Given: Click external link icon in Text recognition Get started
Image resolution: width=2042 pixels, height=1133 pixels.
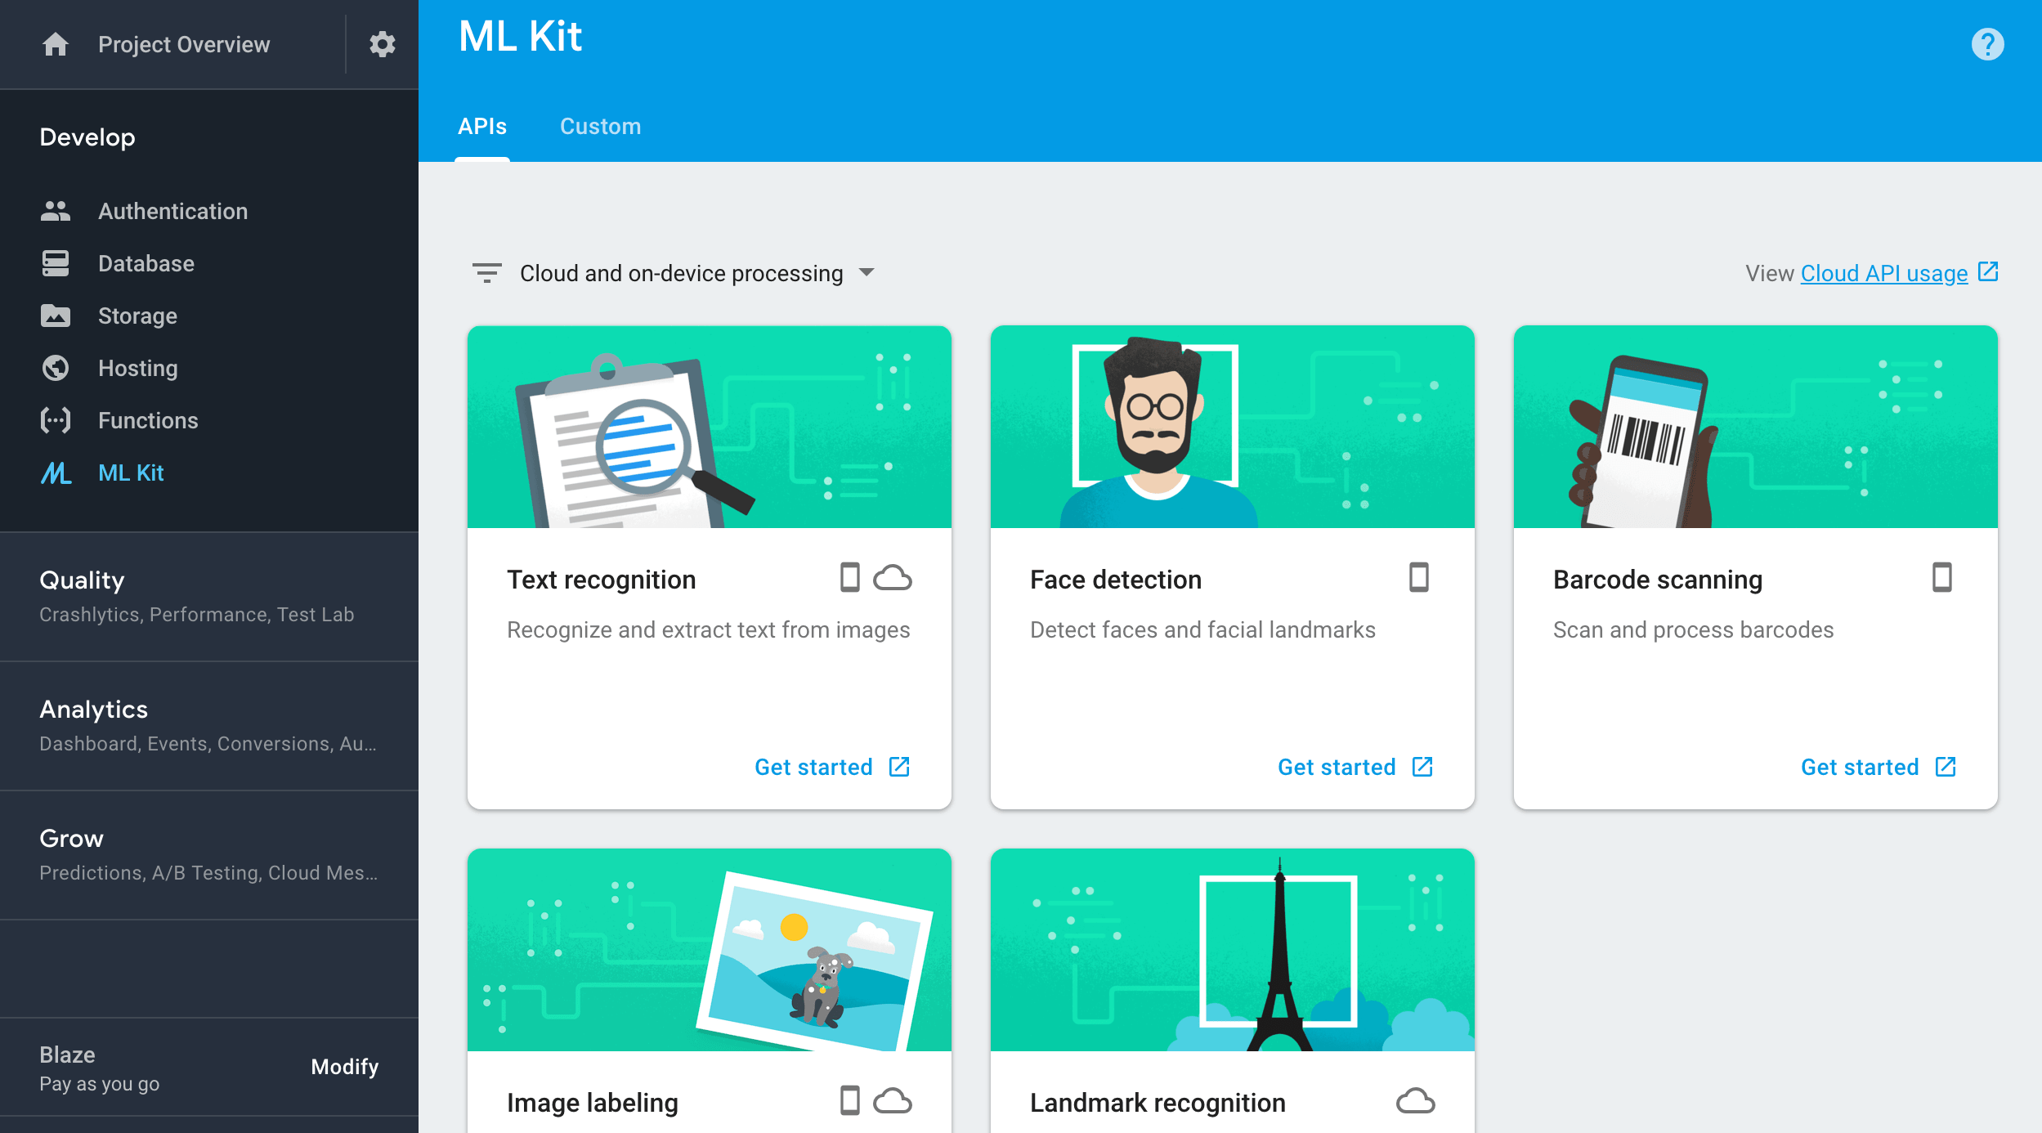Looking at the screenshot, I should tap(899, 767).
